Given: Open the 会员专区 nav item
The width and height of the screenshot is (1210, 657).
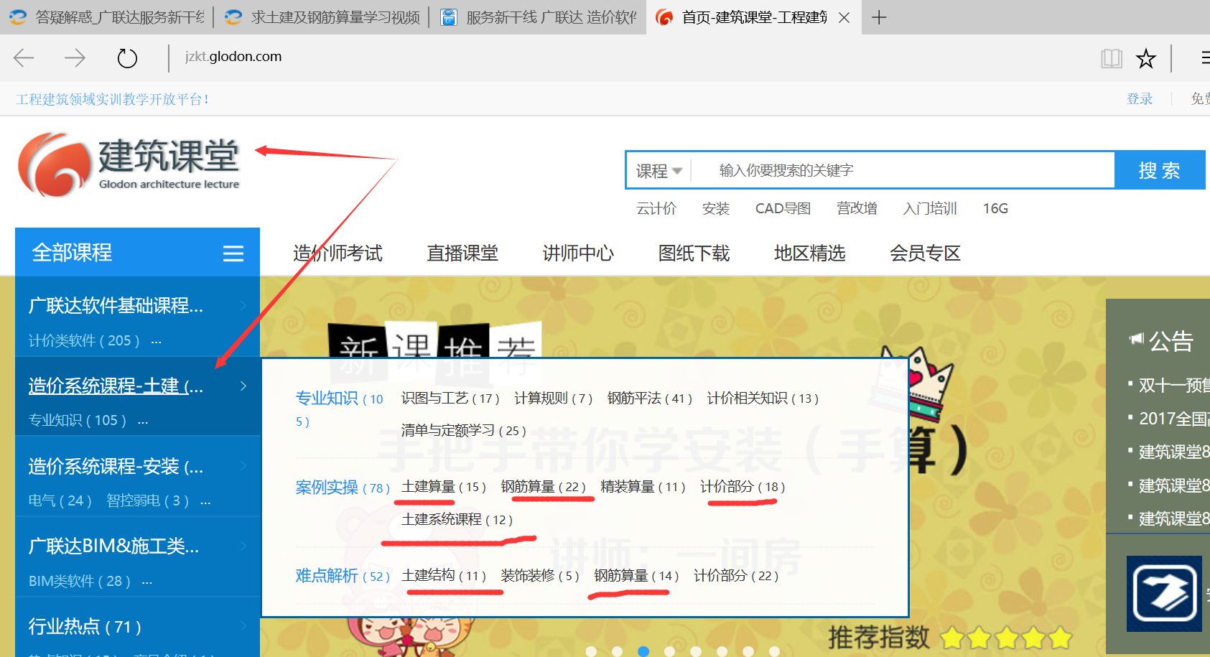Looking at the screenshot, I should tap(925, 253).
